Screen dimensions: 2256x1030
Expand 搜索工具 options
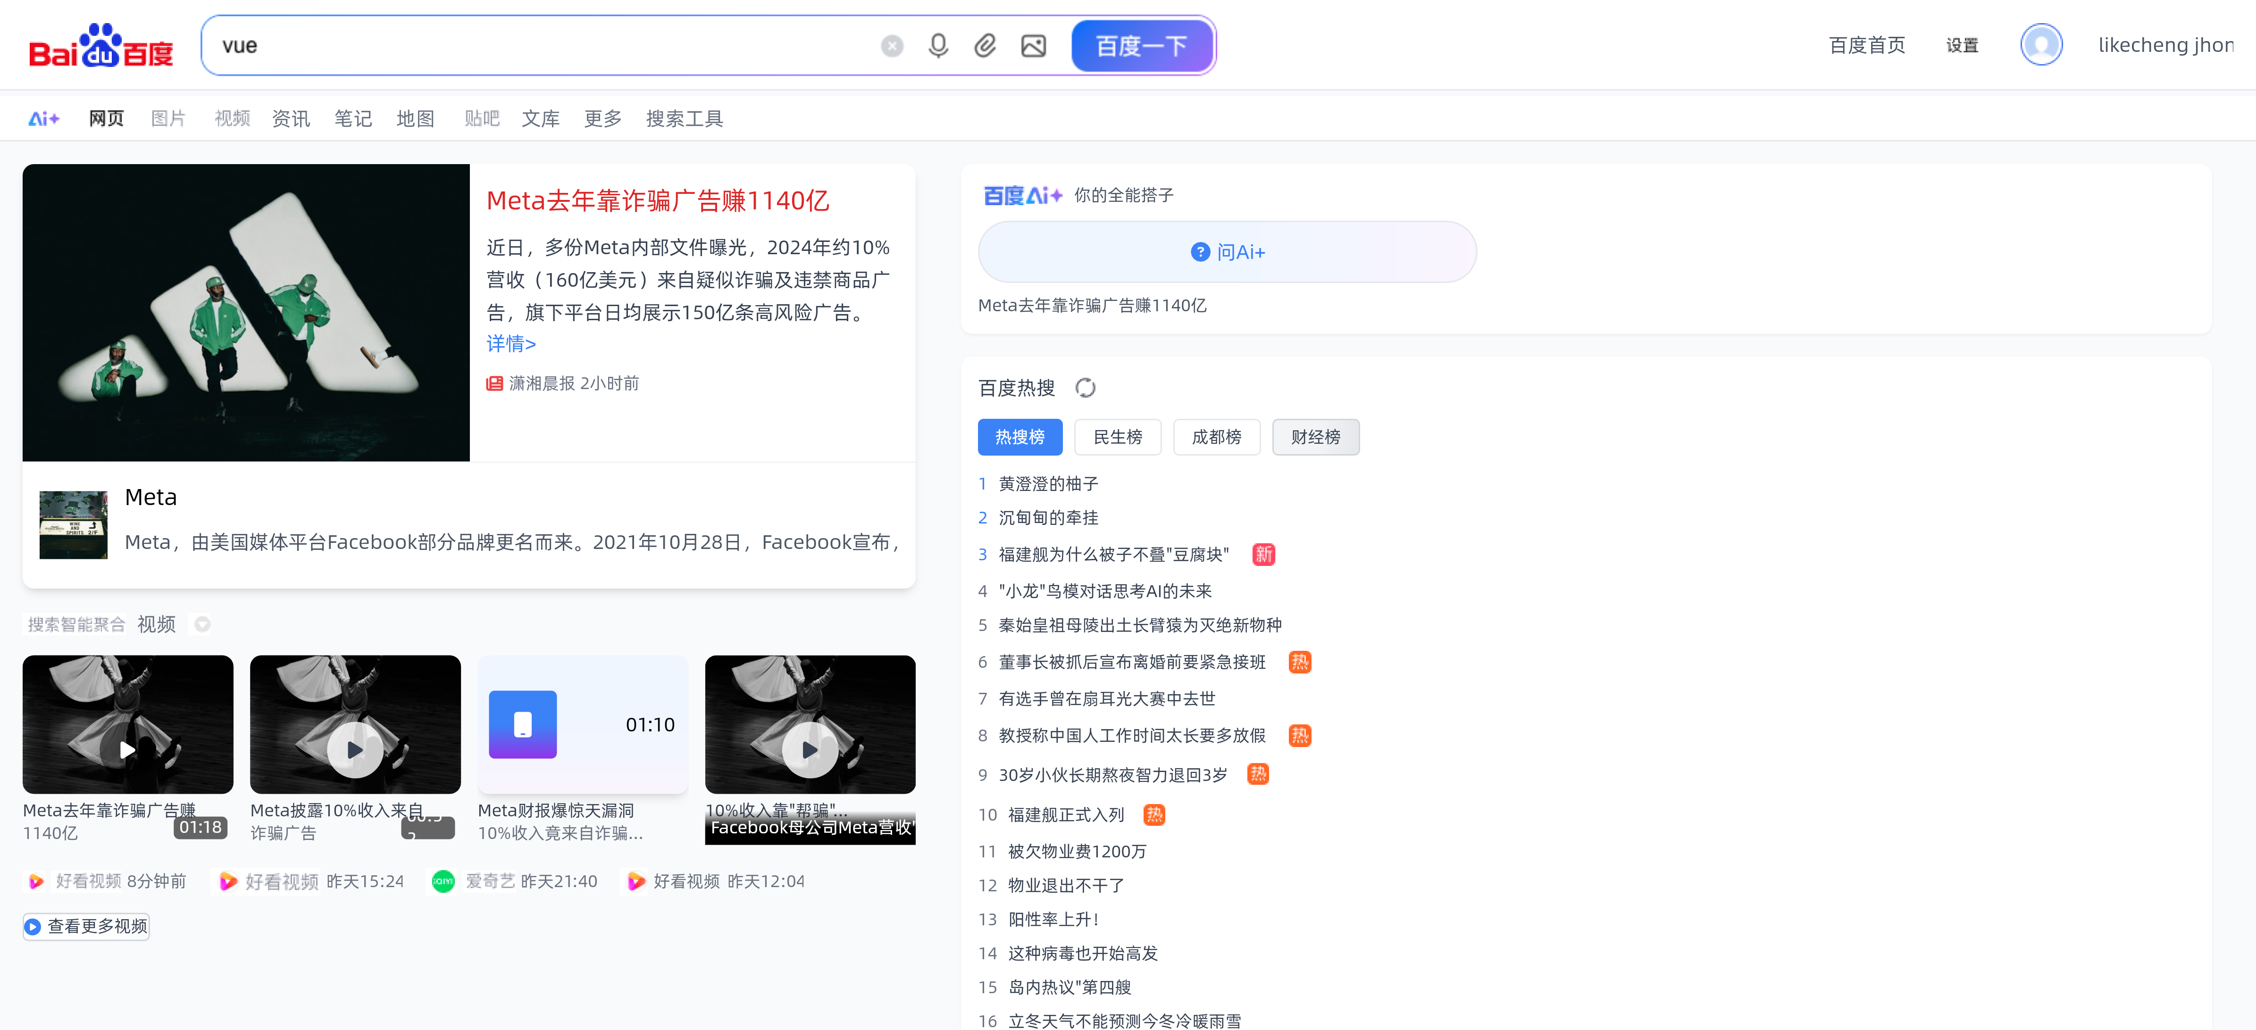pyautogui.click(x=684, y=118)
